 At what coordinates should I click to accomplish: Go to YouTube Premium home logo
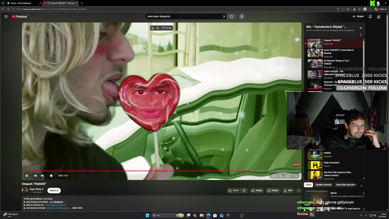click(20, 16)
